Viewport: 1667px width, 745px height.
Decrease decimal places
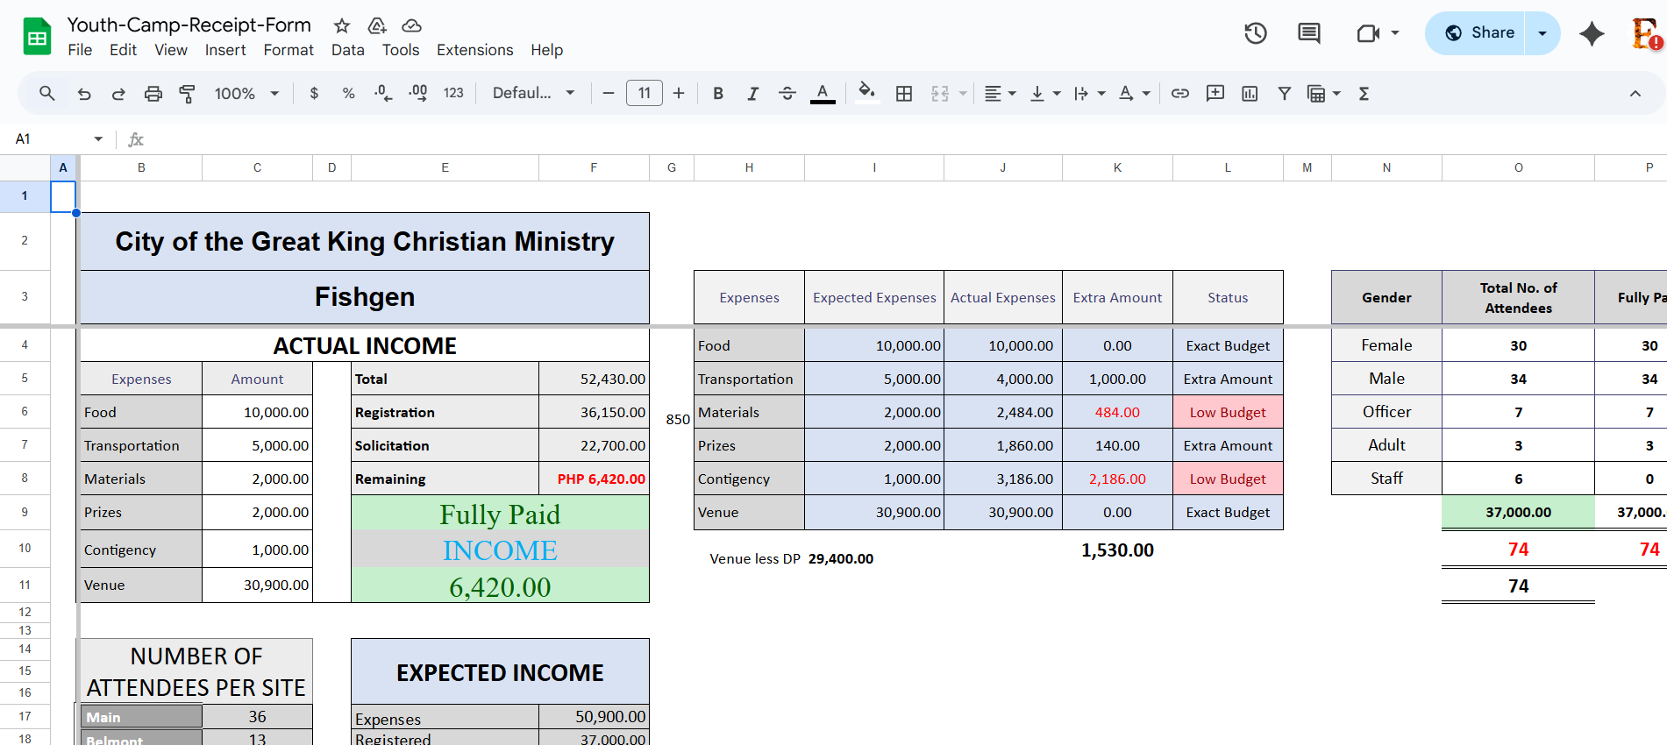click(x=383, y=93)
